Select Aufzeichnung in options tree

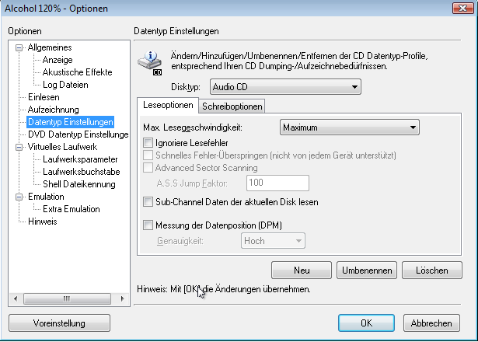click(54, 110)
